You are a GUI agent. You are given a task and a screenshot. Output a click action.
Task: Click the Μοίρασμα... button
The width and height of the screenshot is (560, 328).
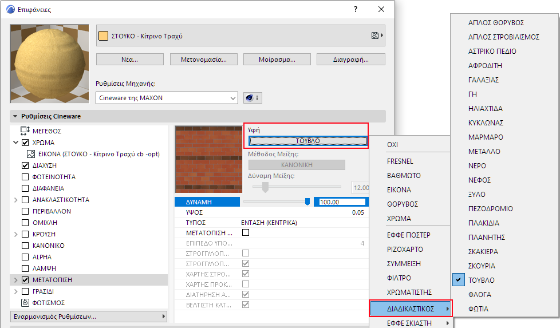[277, 60]
